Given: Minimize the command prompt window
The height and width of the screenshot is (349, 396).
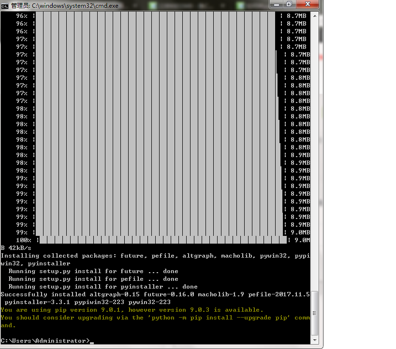Looking at the screenshot, I should (276, 4).
